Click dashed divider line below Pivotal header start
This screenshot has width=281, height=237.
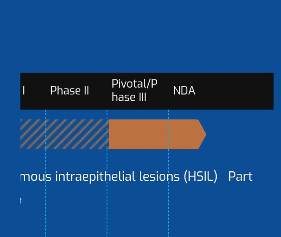point(107,173)
